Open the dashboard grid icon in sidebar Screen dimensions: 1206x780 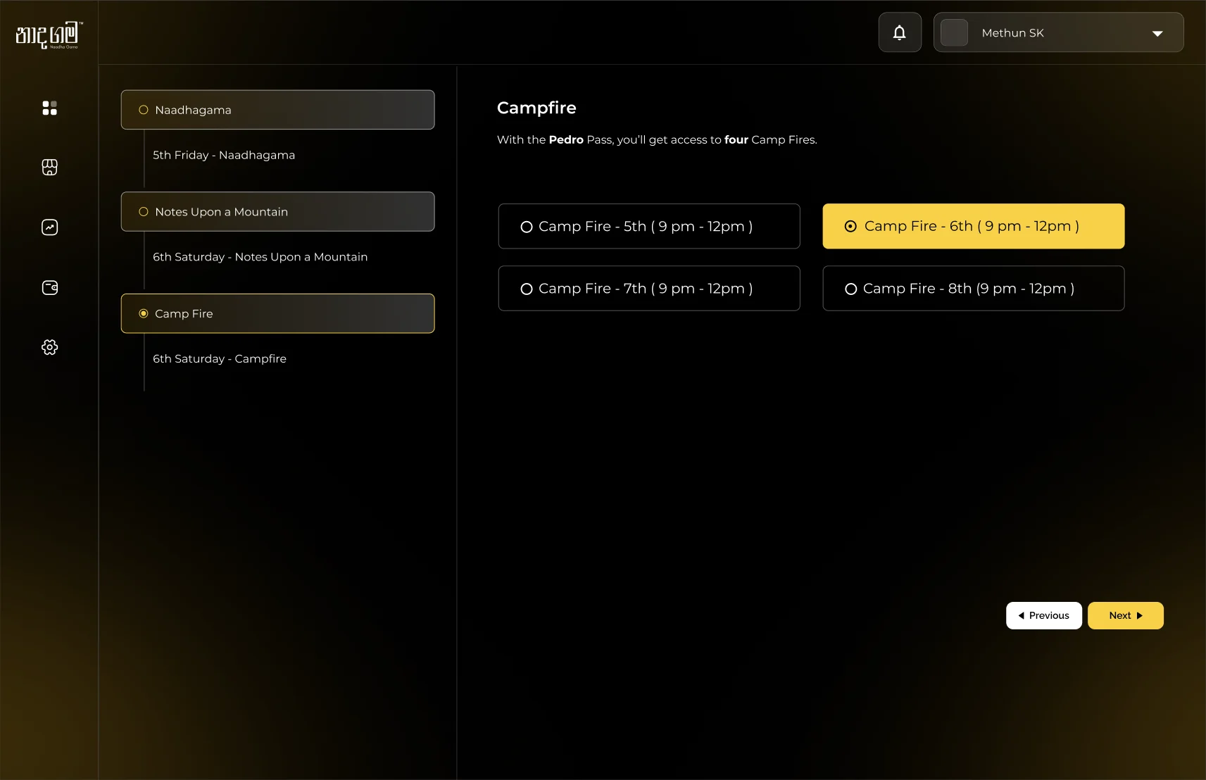tap(49, 108)
